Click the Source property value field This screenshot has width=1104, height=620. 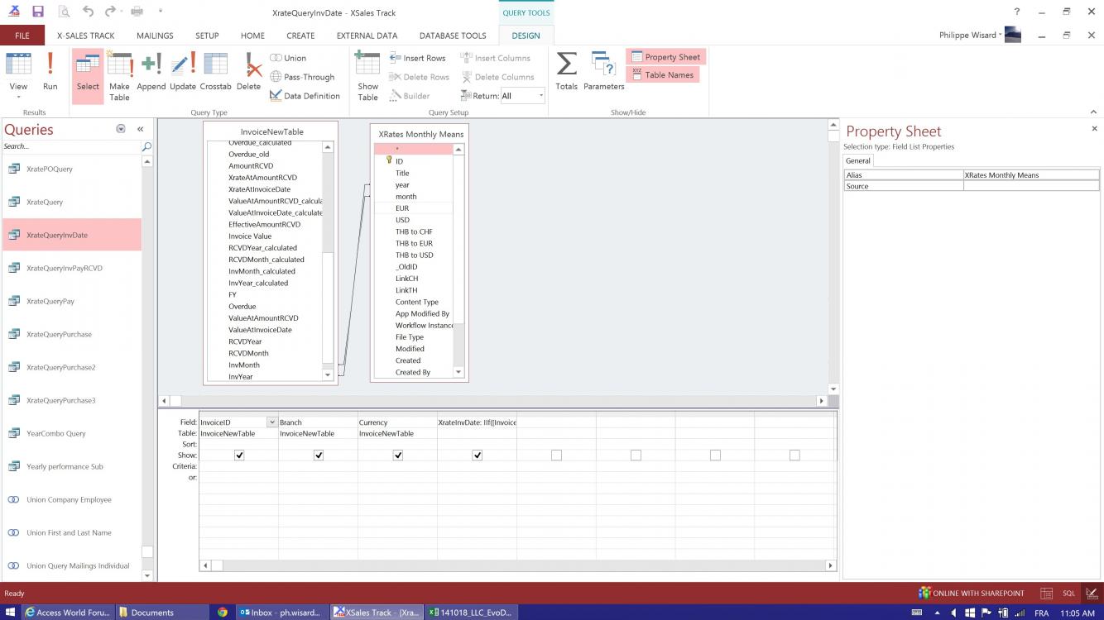(1031, 186)
